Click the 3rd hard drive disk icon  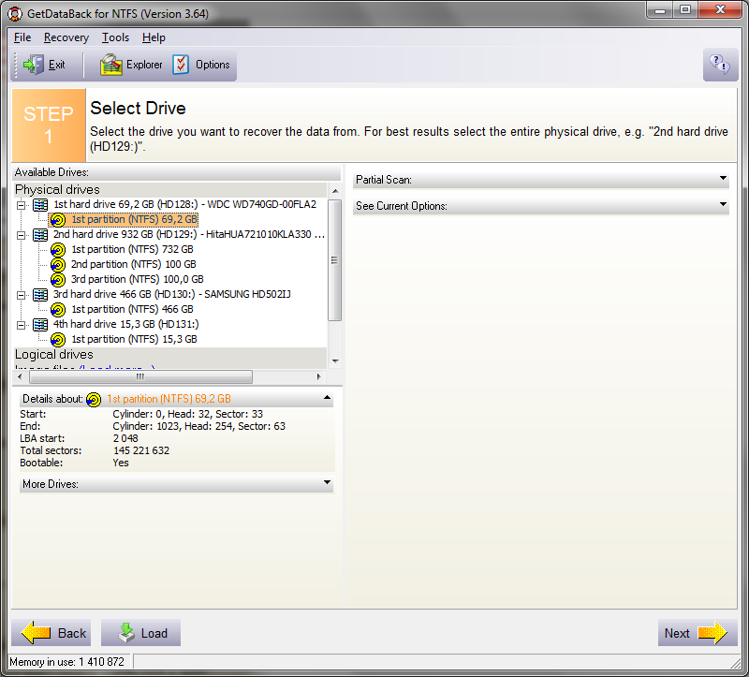pyautogui.click(x=40, y=295)
